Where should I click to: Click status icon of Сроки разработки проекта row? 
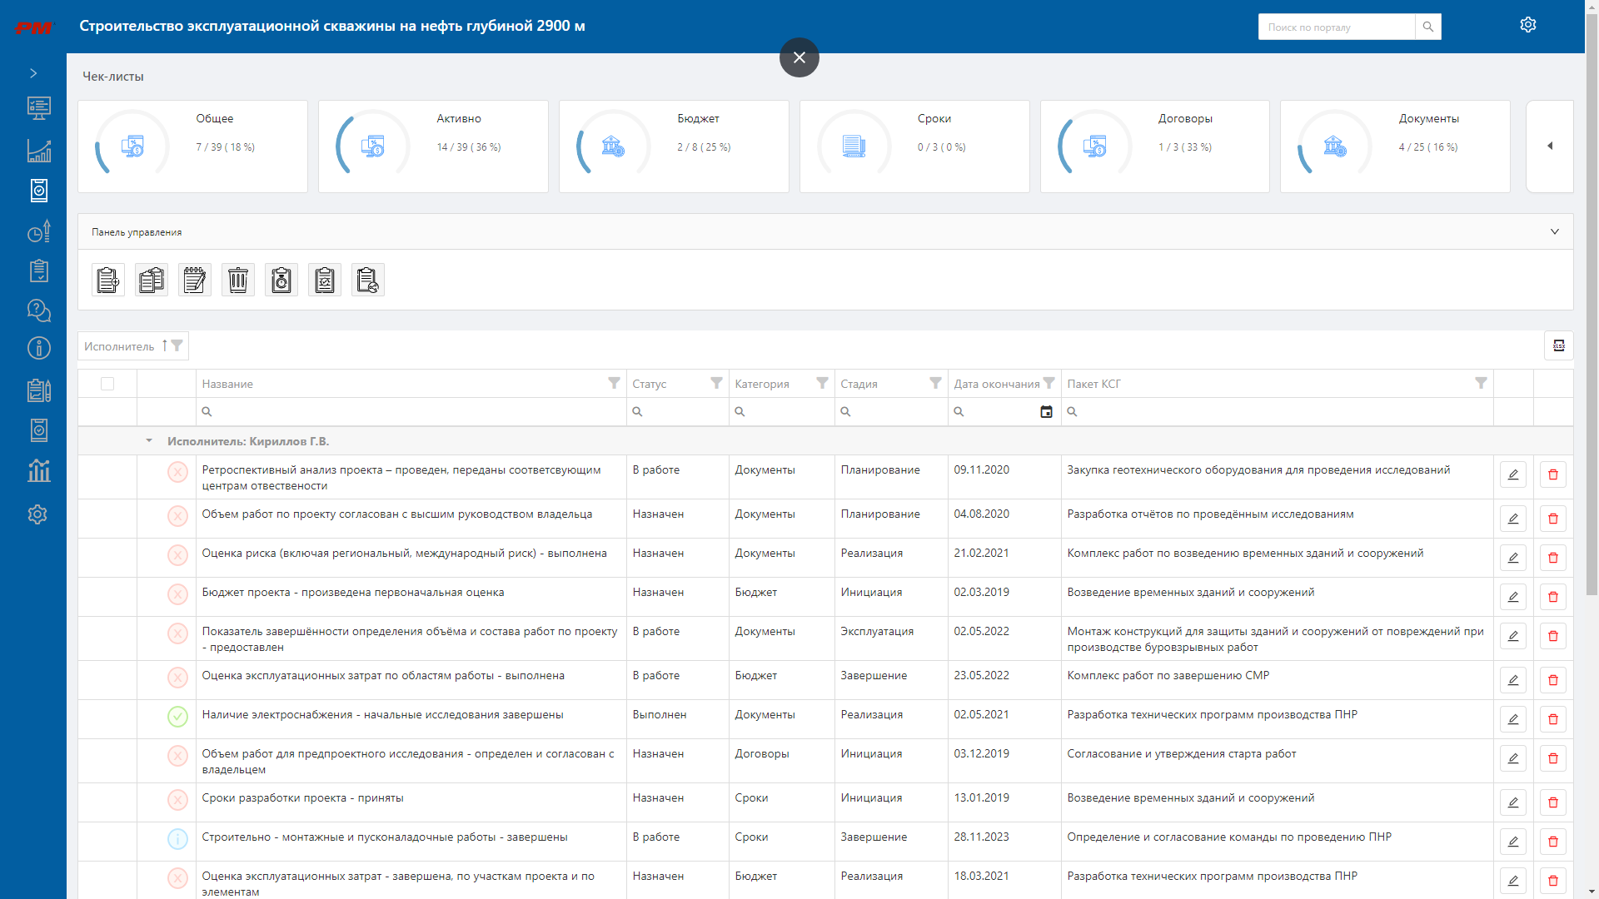(x=177, y=799)
